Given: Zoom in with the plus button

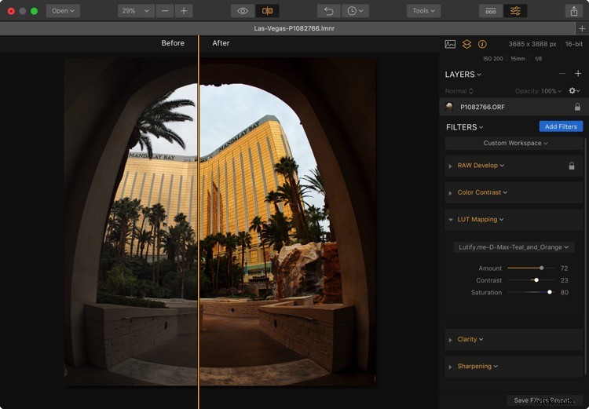Looking at the screenshot, I should 184,11.
